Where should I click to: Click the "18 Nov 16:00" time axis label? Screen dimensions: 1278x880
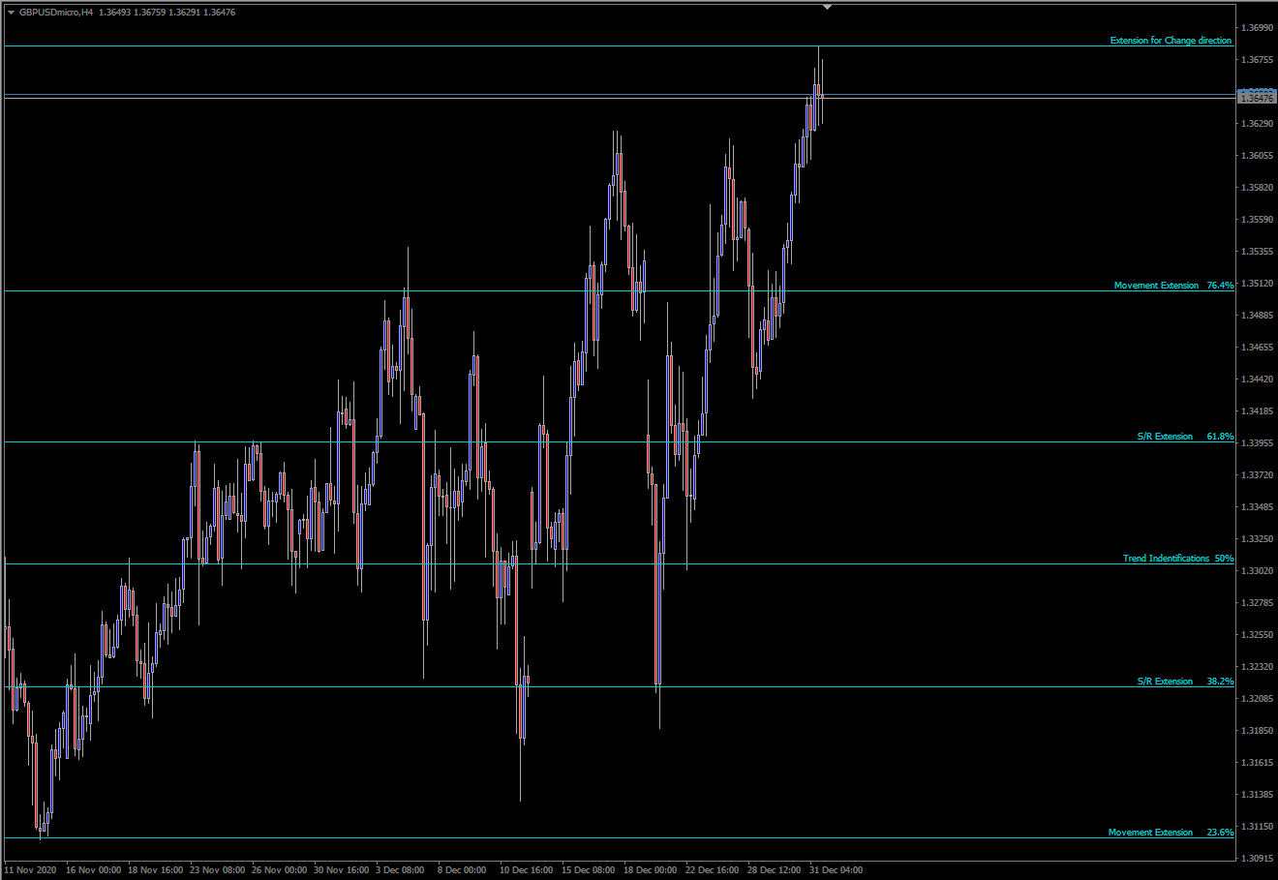pos(156,870)
